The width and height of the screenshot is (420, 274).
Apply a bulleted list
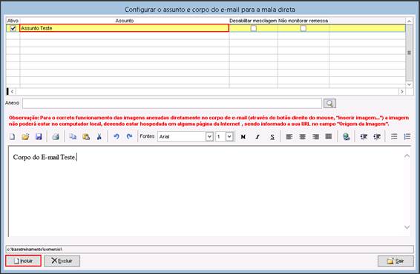(394, 137)
